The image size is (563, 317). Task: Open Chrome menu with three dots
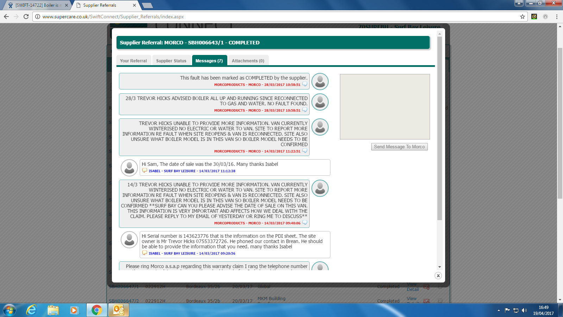pos(557,17)
